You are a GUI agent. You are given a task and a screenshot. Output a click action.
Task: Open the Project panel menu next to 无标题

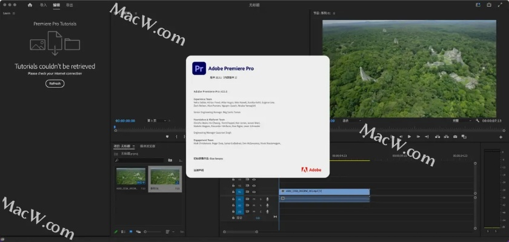(x=135, y=146)
